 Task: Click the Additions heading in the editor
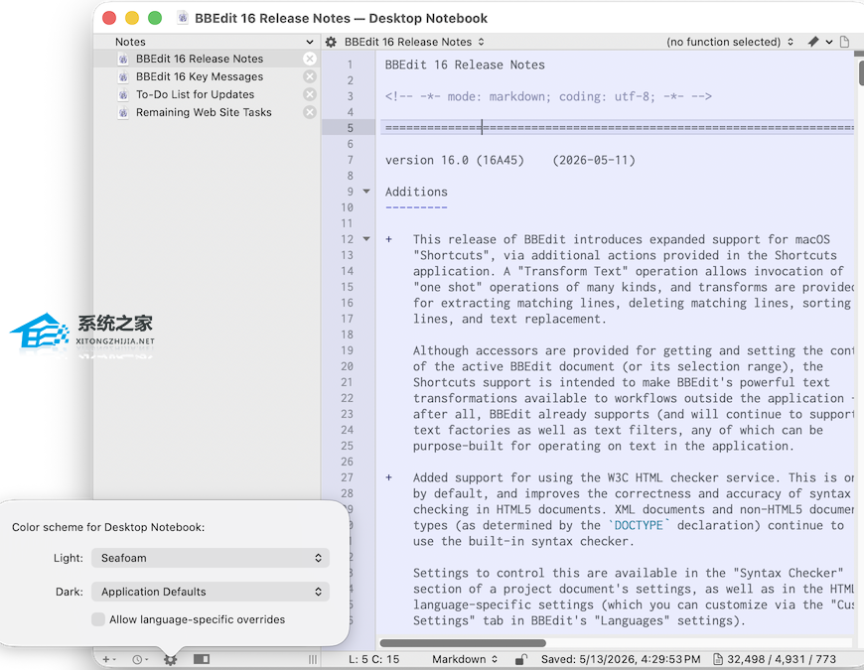[416, 192]
